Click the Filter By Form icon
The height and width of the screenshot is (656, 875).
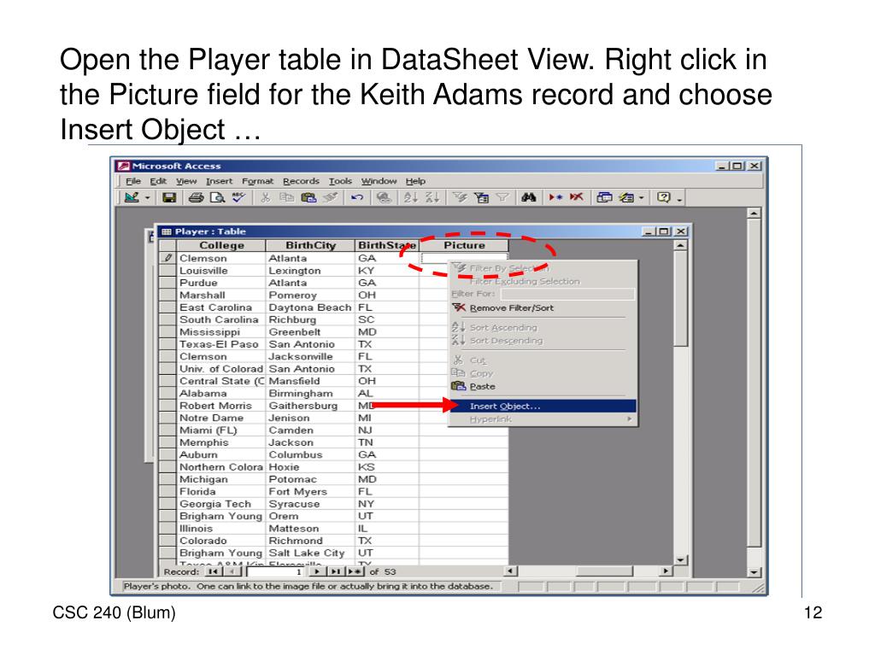(x=481, y=197)
